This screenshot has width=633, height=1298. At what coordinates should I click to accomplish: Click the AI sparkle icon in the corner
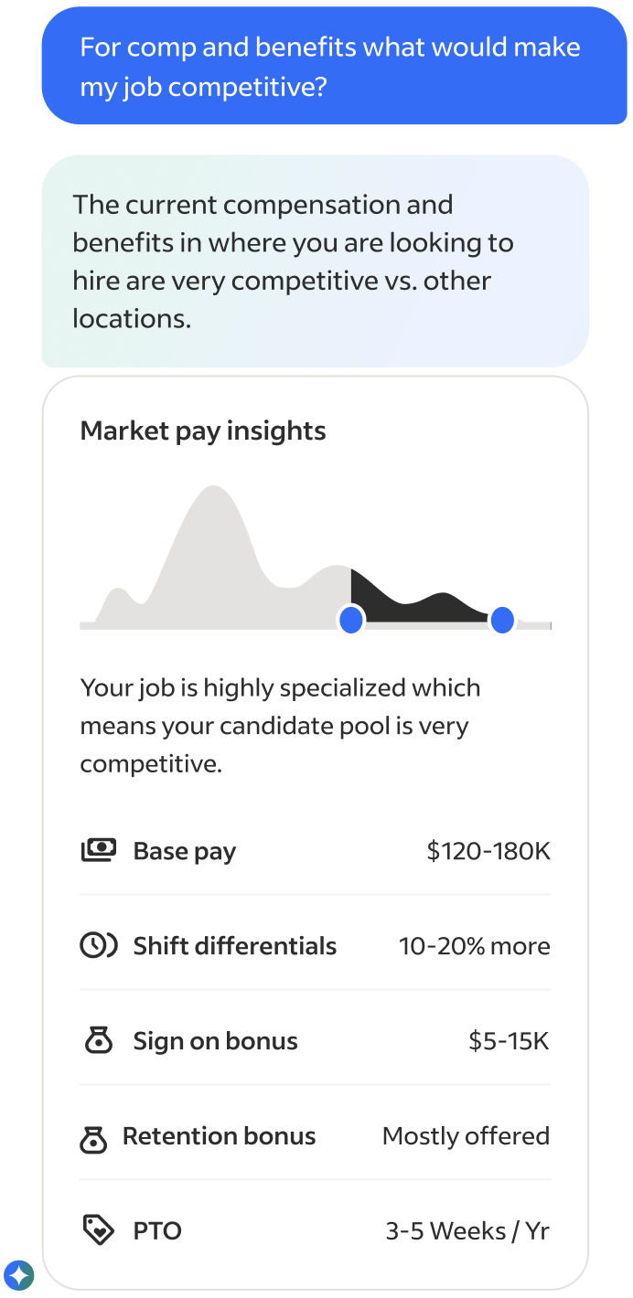pos(18,1275)
